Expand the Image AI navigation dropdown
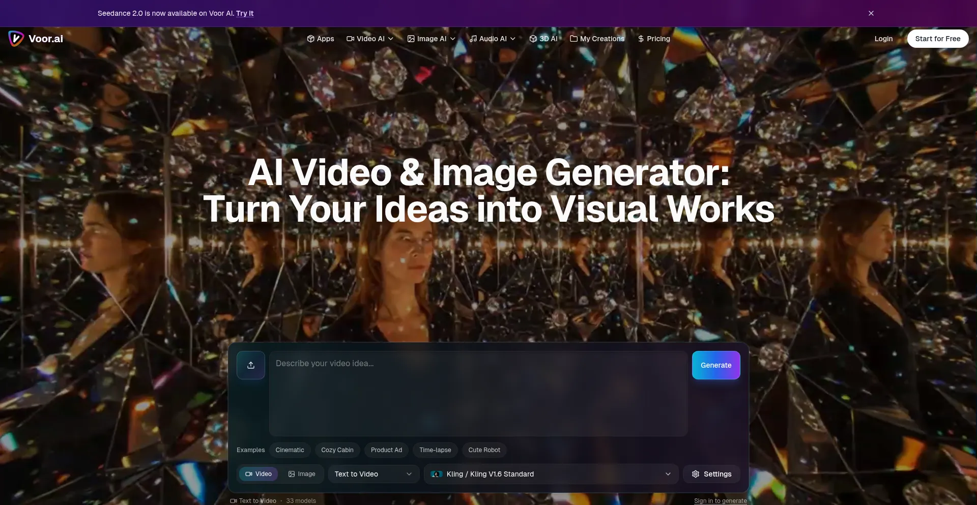This screenshot has width=977, height=505. [432, 39]
